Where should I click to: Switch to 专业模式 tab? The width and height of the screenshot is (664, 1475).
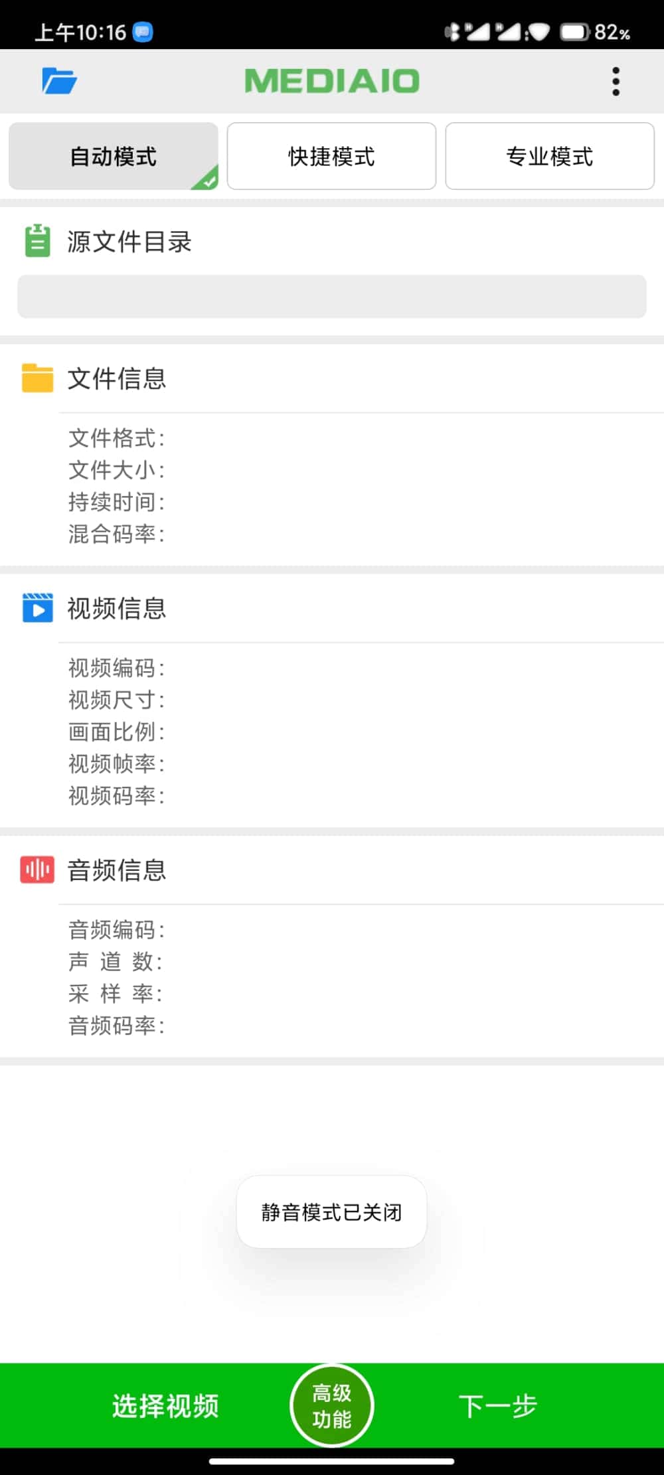[x=550, y=156]
